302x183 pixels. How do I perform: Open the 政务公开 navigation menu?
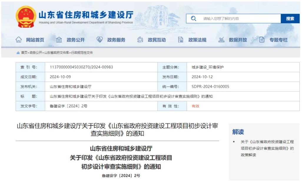[76, 40]
